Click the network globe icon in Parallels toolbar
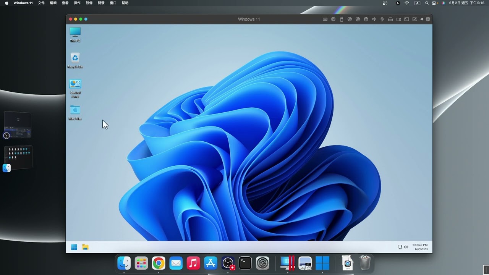The width and height of the screenshot is (489, 275). point(366,19)
